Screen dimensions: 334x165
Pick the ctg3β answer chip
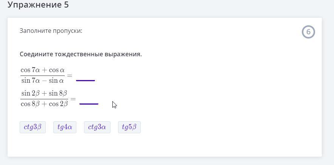(x=33, y=127)
